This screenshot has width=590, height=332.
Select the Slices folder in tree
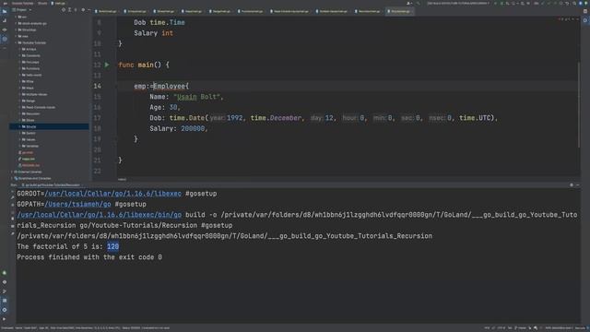point(30,120)
